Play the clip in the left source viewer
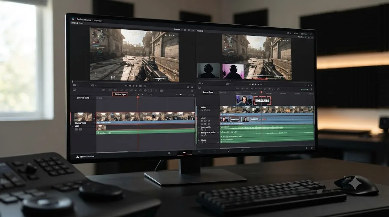This screenshot has height=217, width=389. pyautogui.click(x=133, y=86)
